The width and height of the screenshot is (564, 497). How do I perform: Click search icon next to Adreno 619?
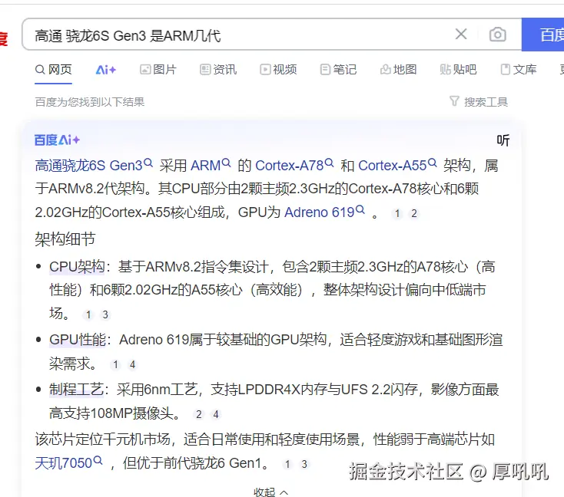click(x=360, y=209)
